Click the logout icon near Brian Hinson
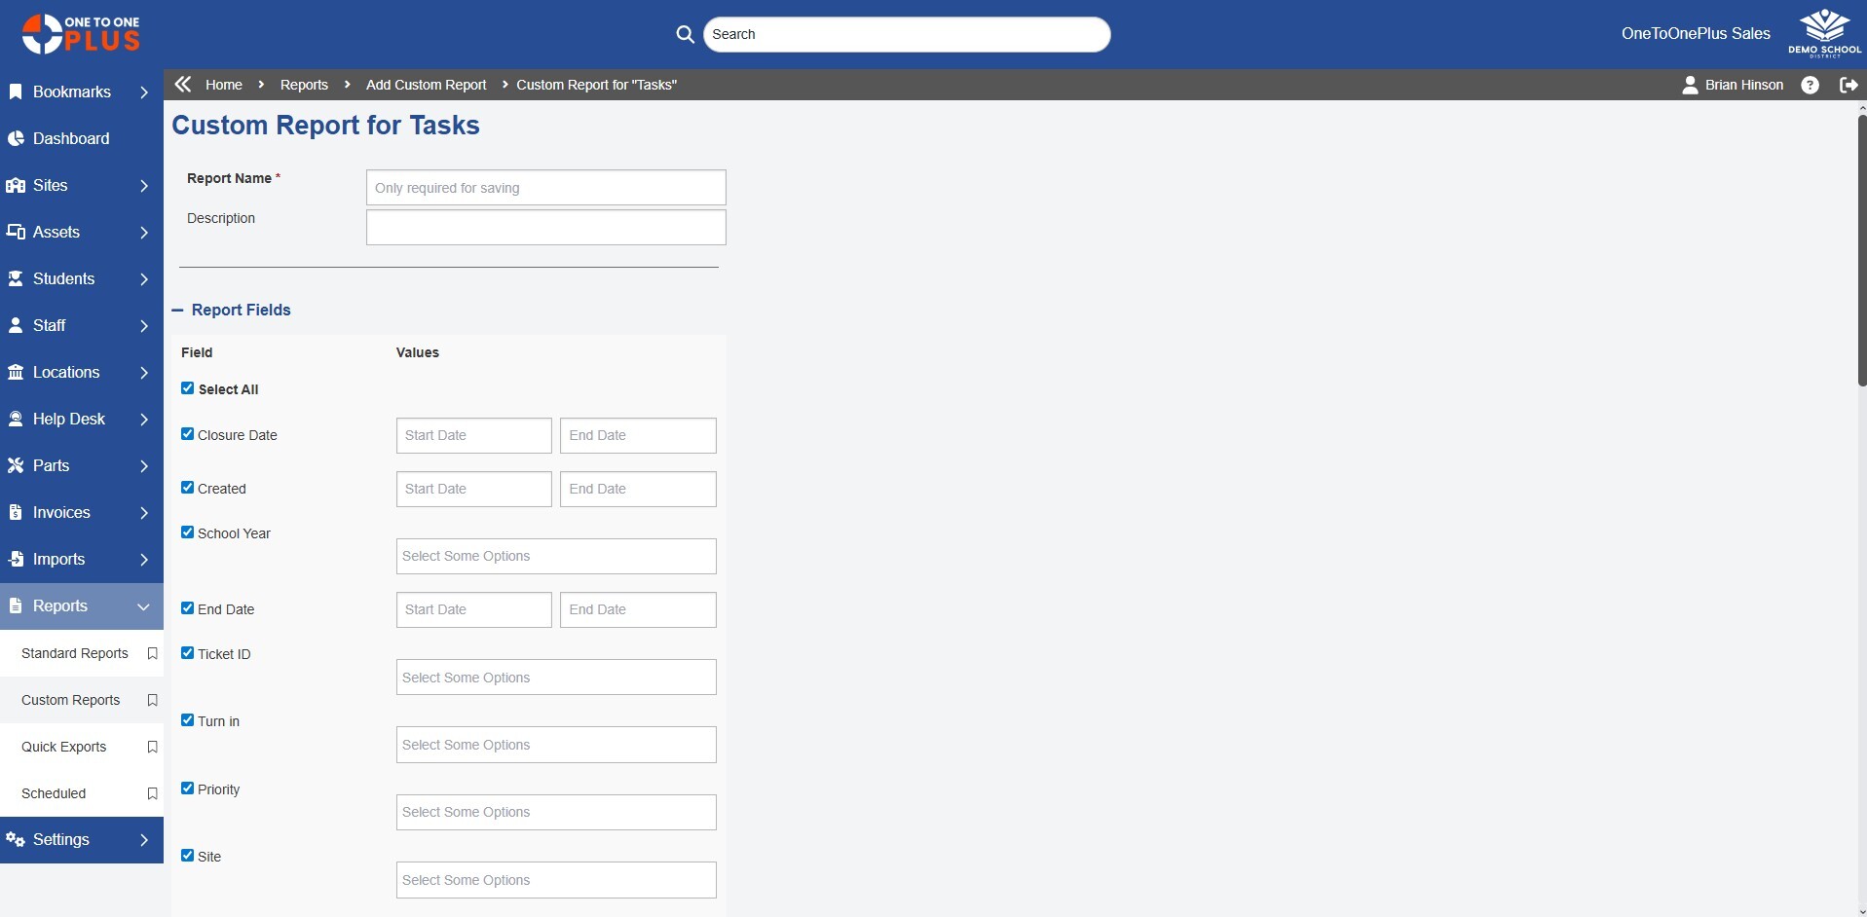 coord(1848,85)
